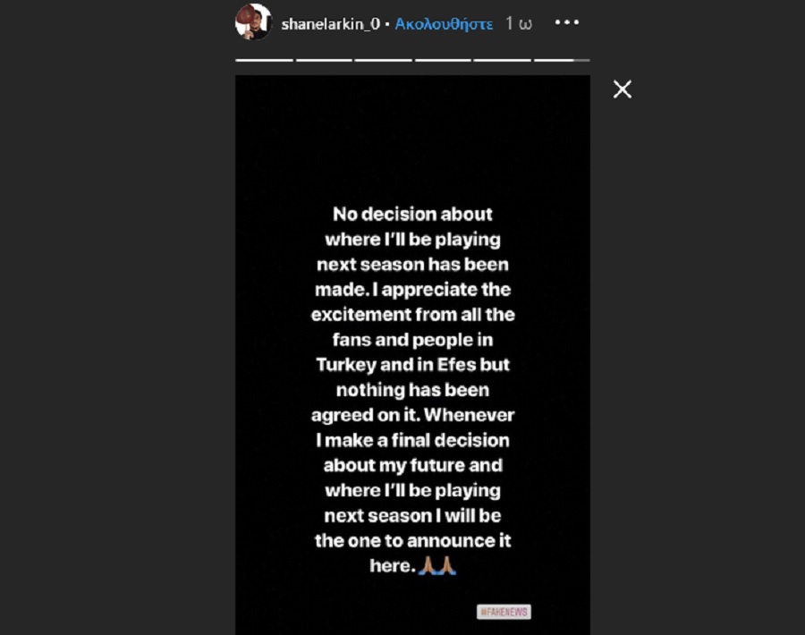Click the 'about my future and' text line

[412, 465]
